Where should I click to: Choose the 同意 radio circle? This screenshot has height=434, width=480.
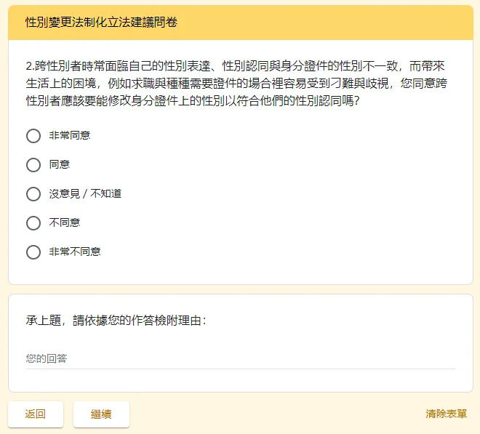(33, 165)
